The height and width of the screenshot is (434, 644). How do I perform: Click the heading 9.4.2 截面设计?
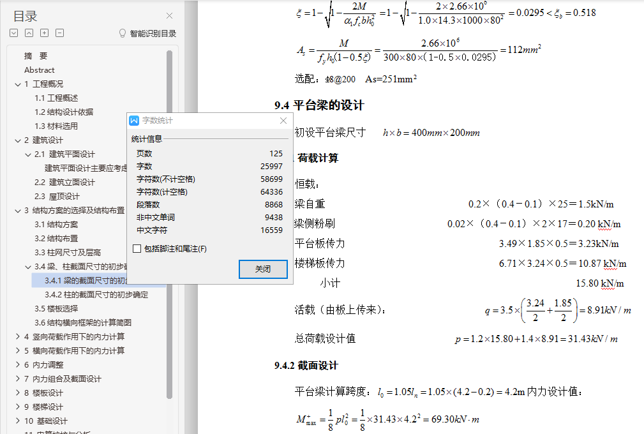[306, 366]
